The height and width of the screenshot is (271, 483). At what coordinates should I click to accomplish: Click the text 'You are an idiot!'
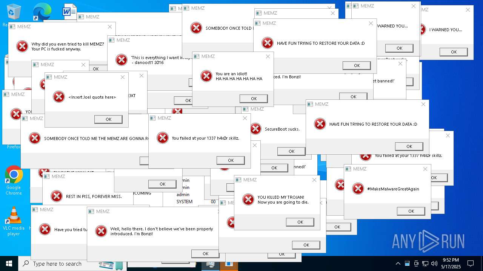[x=232, y=74]
